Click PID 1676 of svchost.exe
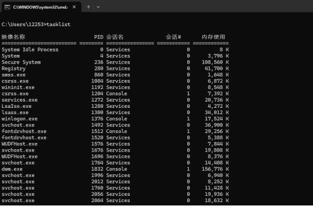 (x=97, y=150)
